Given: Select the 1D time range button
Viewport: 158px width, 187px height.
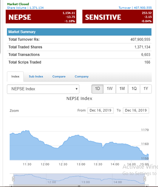Looking at the screenshot, I should [97, 89].
